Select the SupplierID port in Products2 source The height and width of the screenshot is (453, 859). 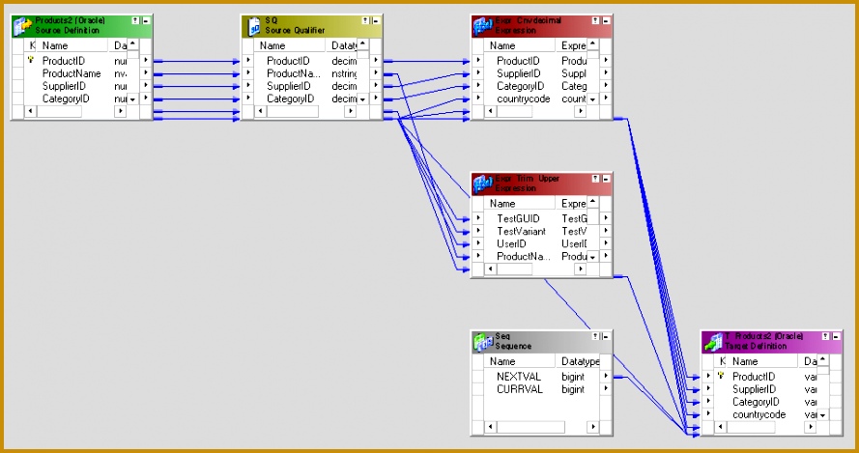64,86
